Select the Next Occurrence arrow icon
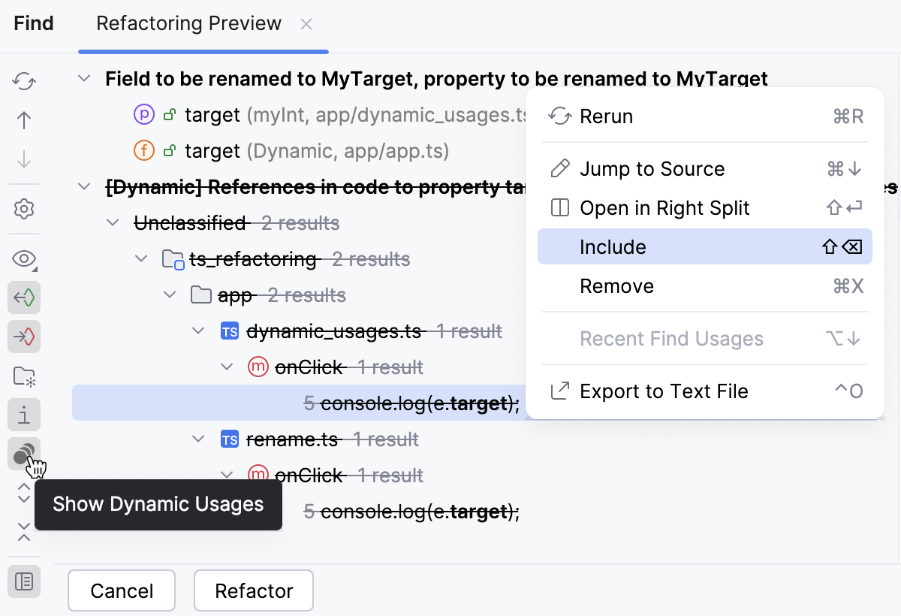The height and width of the screenshot is (616, 901). click(23, 159)
